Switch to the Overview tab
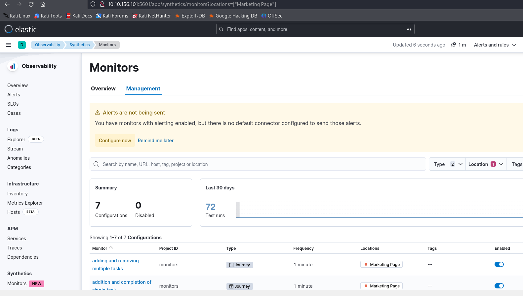The image size is (523, 296). click(x=103, y=88)
